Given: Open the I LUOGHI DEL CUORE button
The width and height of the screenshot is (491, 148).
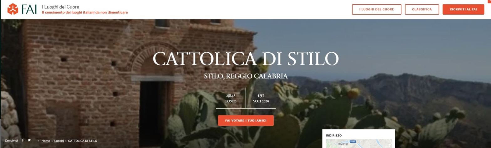Looking at the screenshot, I should [x=377, y=9].
